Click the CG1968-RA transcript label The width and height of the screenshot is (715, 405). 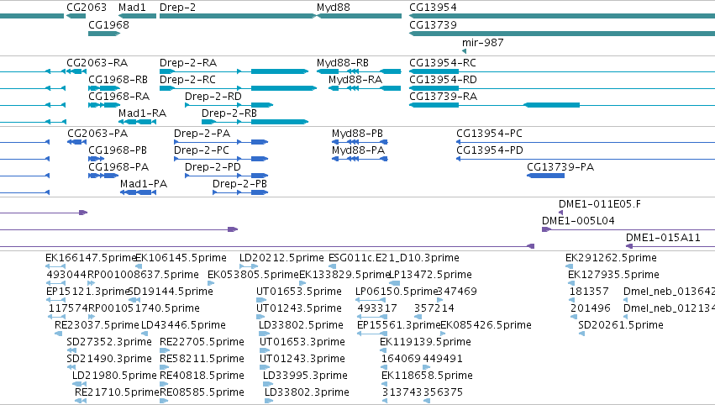coord(119,97)
